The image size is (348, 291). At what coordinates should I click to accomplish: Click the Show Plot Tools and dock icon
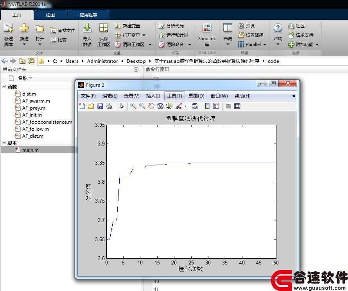(237, 106)
